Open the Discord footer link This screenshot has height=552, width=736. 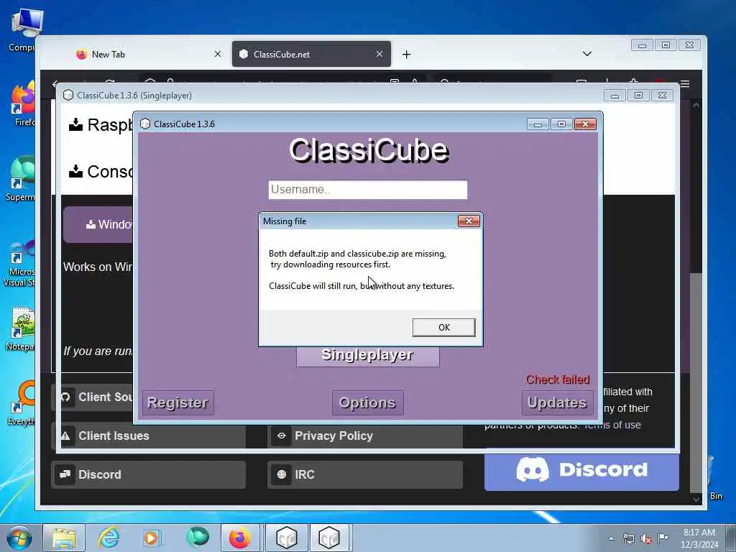[148, 474]
